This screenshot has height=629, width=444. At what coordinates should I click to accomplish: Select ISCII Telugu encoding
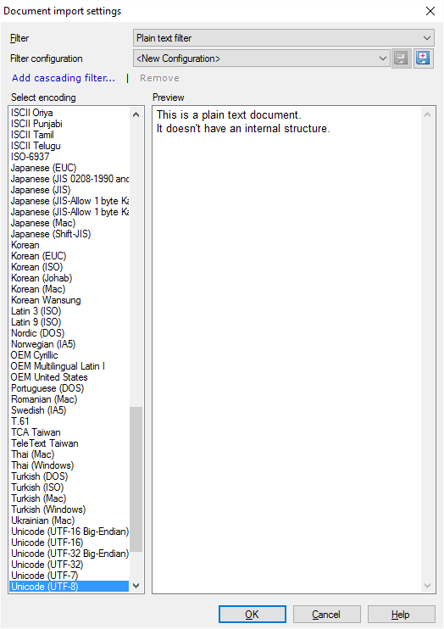69,146
